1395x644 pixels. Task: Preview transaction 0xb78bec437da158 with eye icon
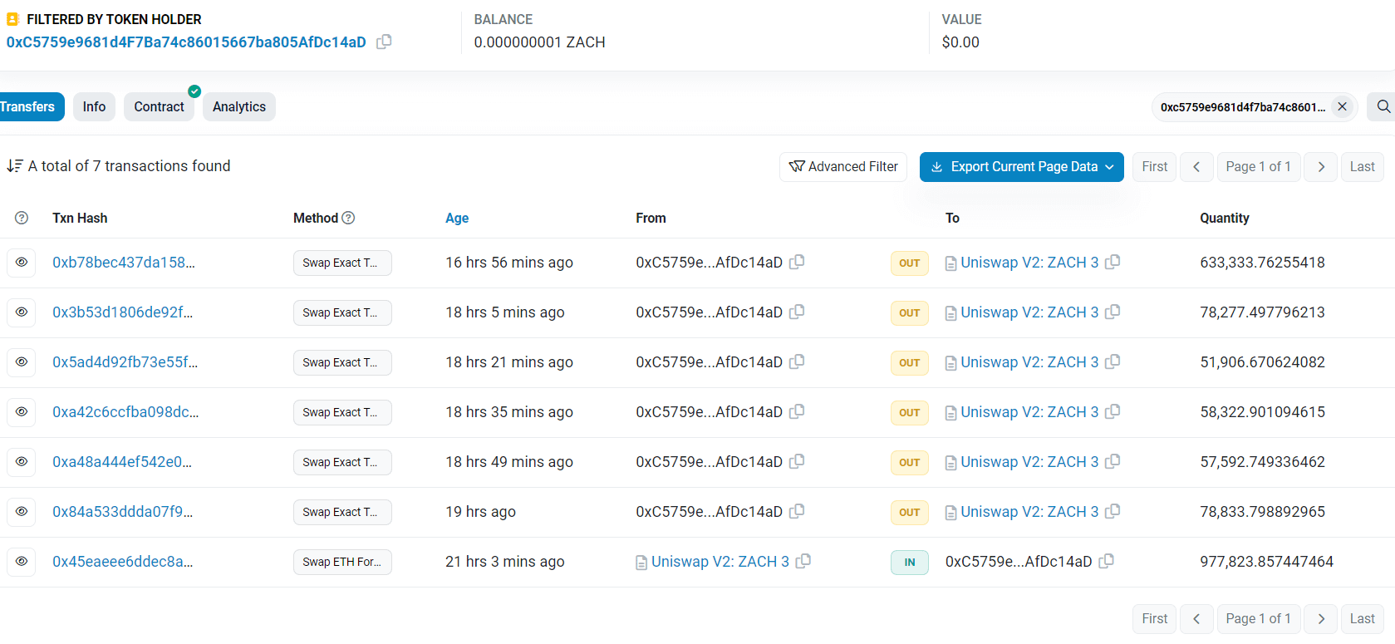pyautogui.click(x=22, y=263)
